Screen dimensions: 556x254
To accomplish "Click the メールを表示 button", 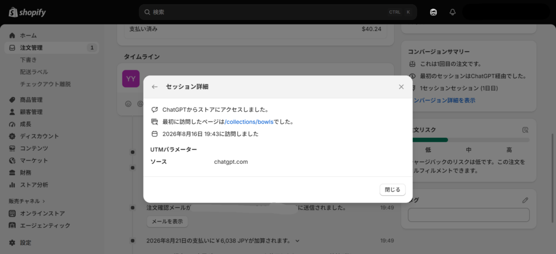I will pos(167,221).
